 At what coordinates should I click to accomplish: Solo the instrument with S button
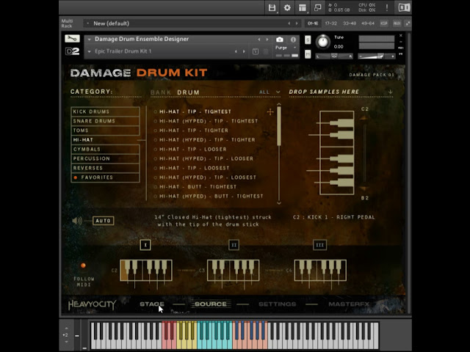[x=308, y=40]
